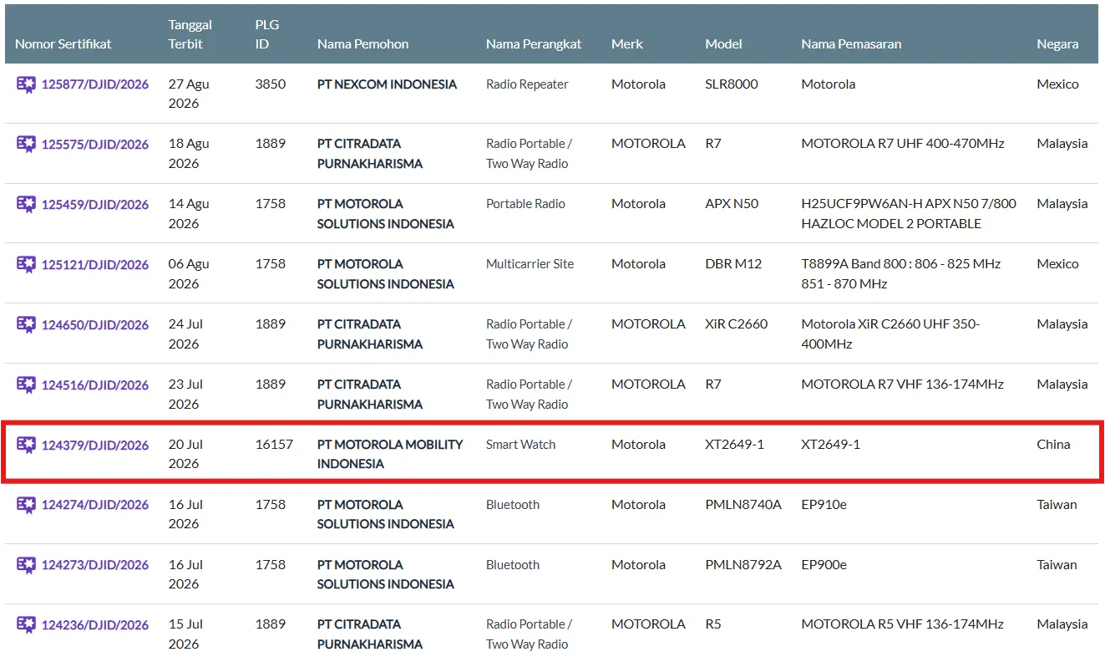Click the PLG ID column header

pos(267,34)
